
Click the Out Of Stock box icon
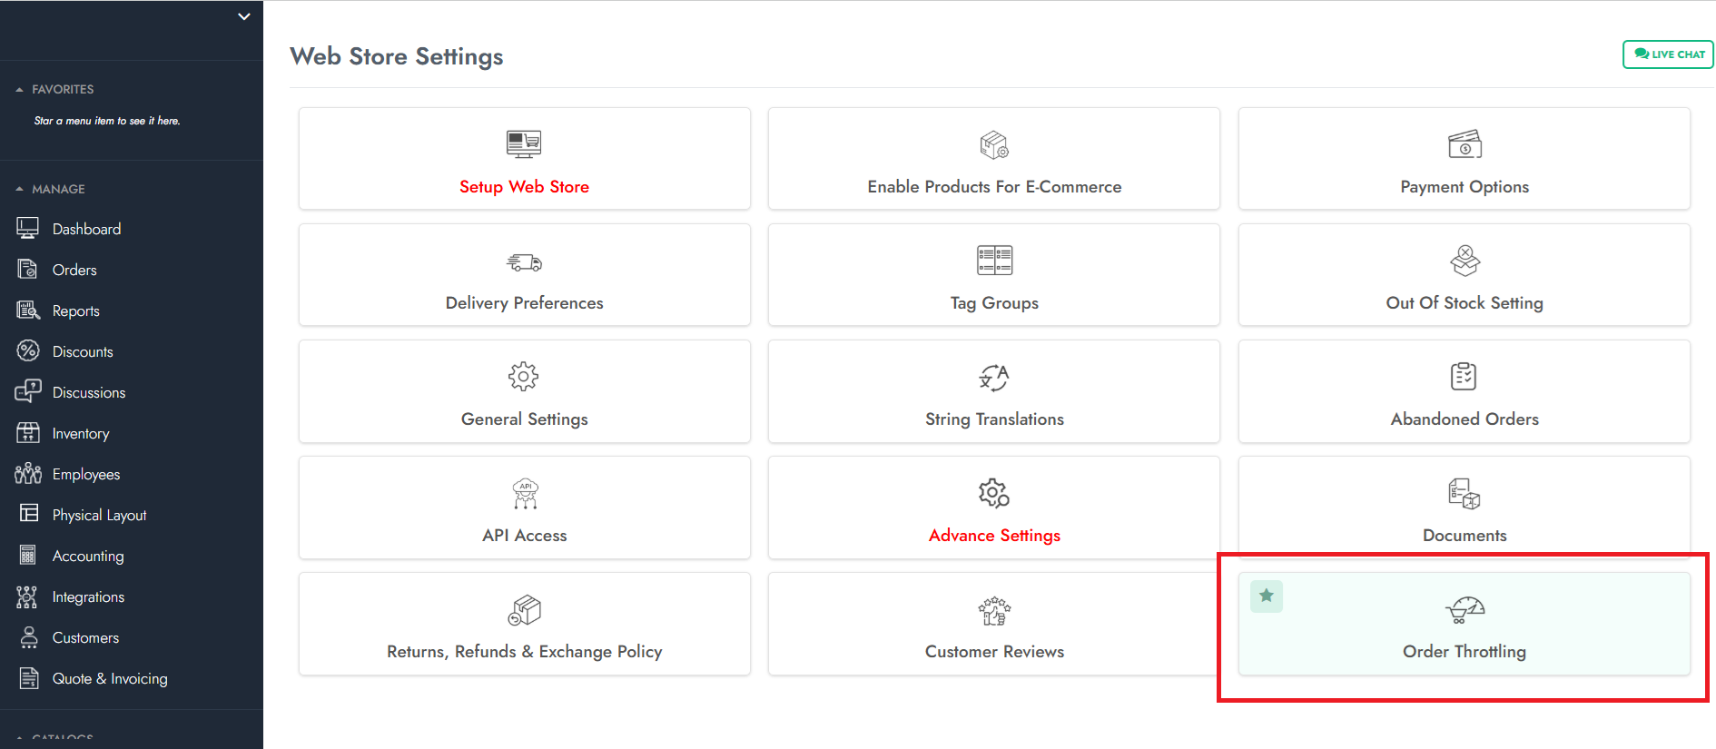1464,261
